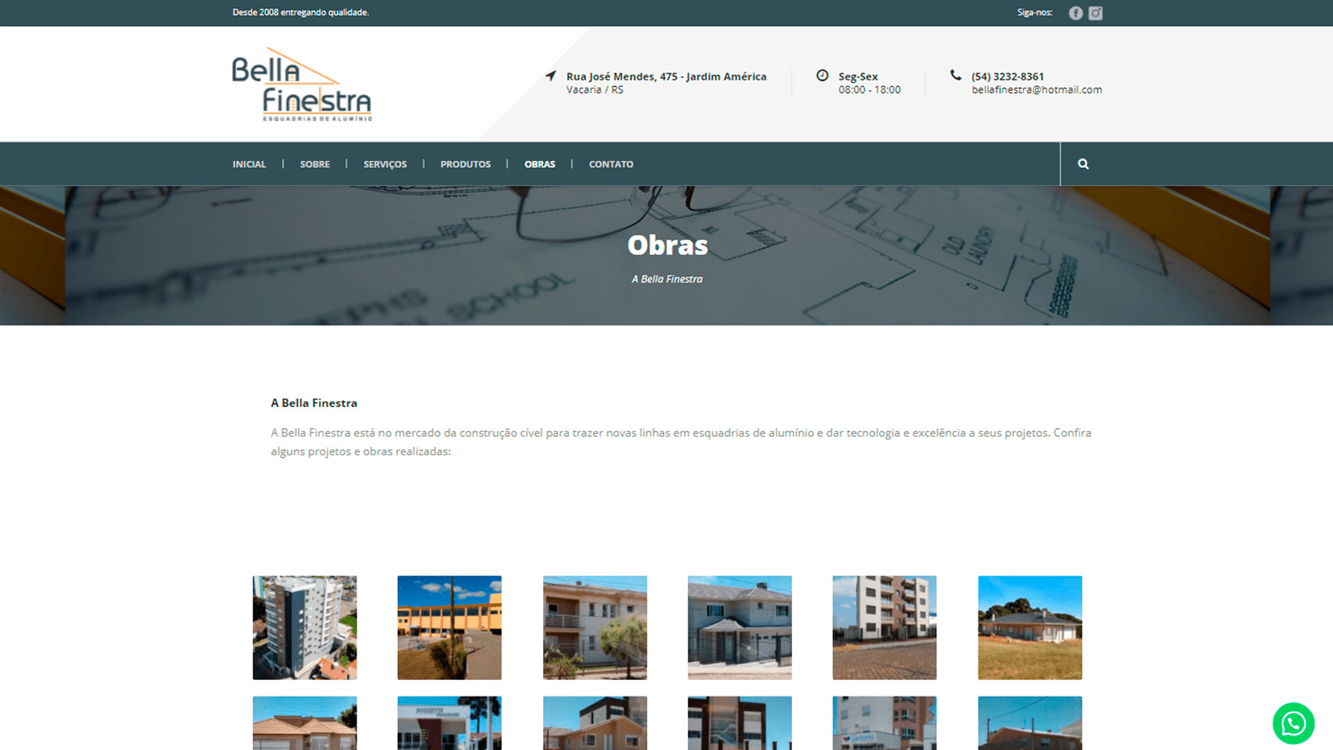Click the Vacaria / RS text
This screenshot has height=750, width=1333.
coord(595,90)
